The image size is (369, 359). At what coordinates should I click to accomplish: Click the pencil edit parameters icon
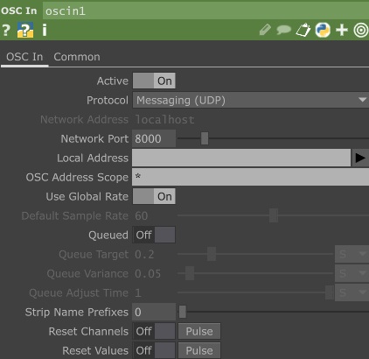(265, 30)
